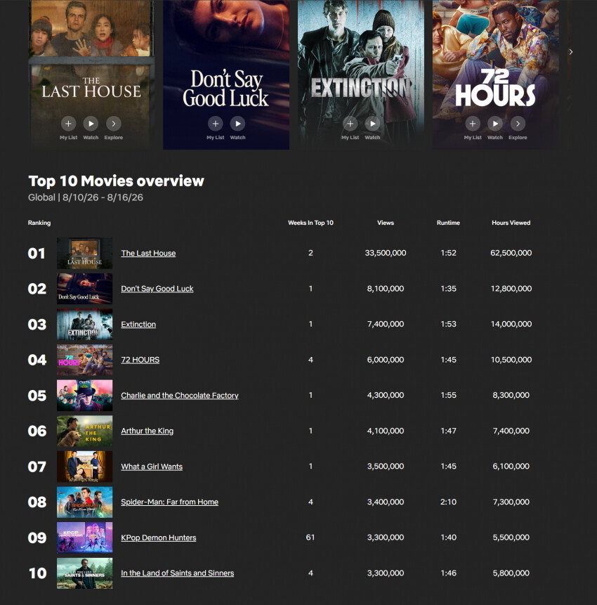Viewport: 597px width, 605px height.
Task: Play Don't Say Good Luck from its poster
Action: pos(237,124)
